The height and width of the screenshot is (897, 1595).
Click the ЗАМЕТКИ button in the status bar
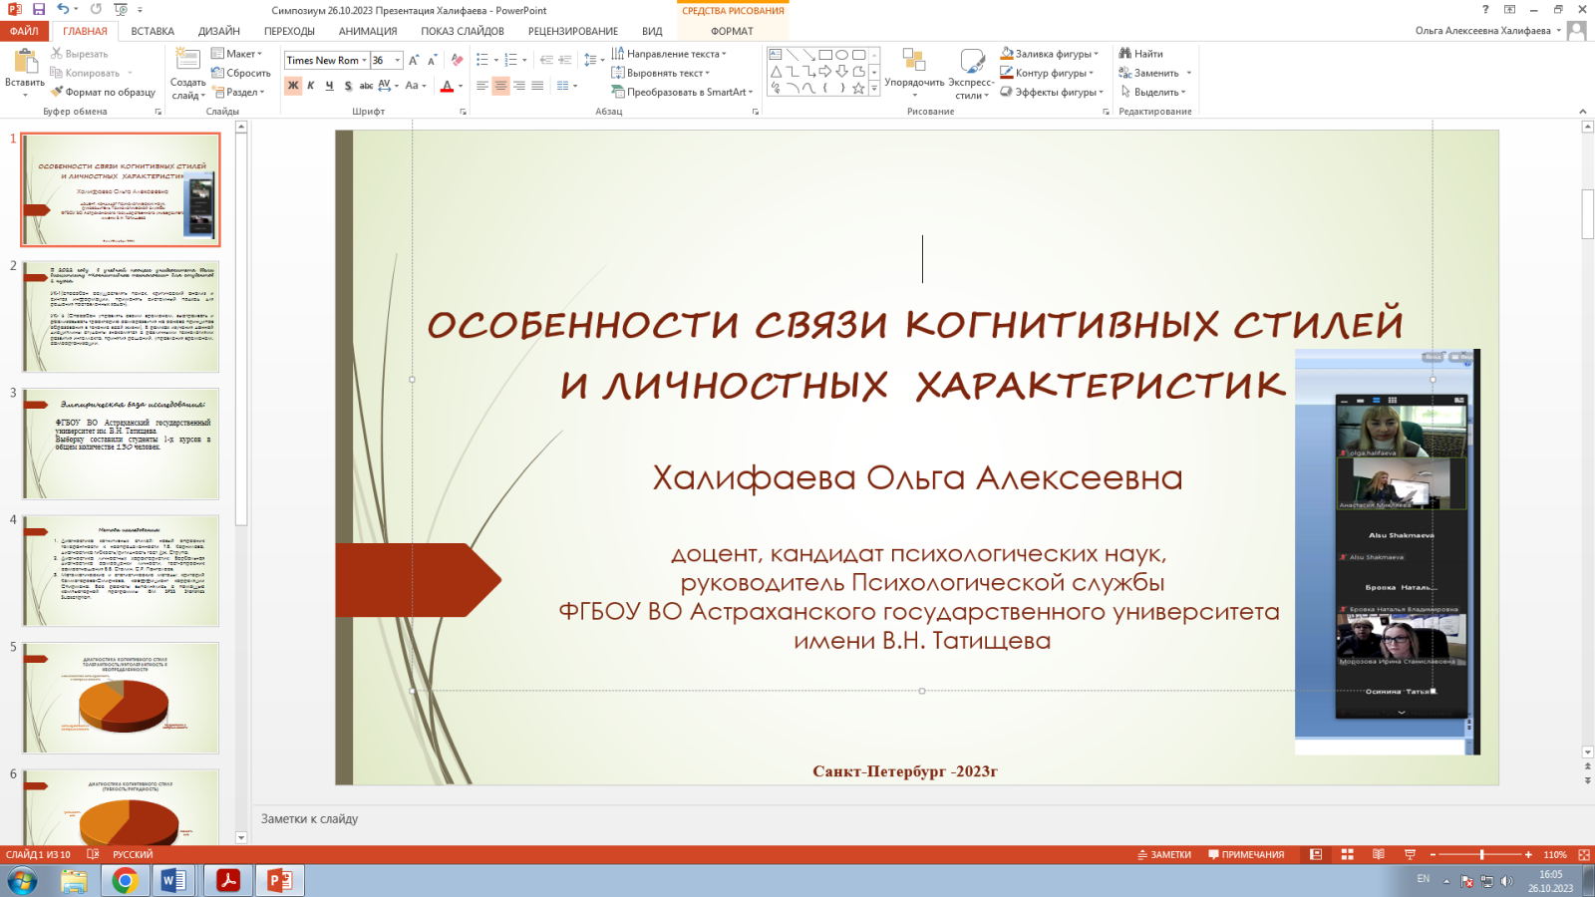coord(1164,854)
